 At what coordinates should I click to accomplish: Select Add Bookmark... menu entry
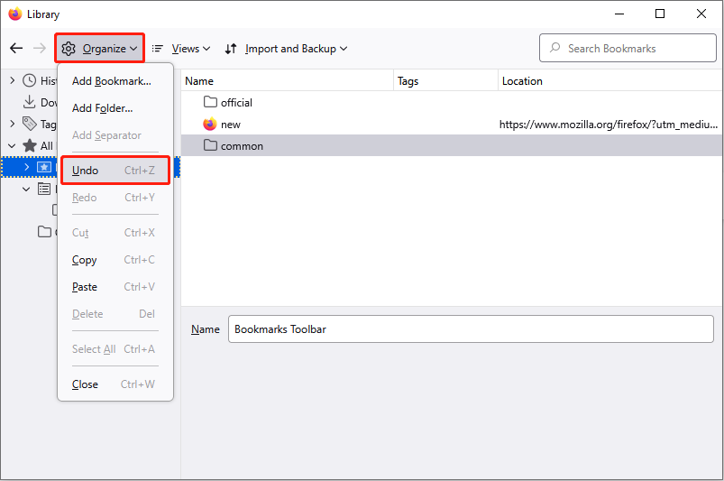pyautogui.click(x=112, y=81)
